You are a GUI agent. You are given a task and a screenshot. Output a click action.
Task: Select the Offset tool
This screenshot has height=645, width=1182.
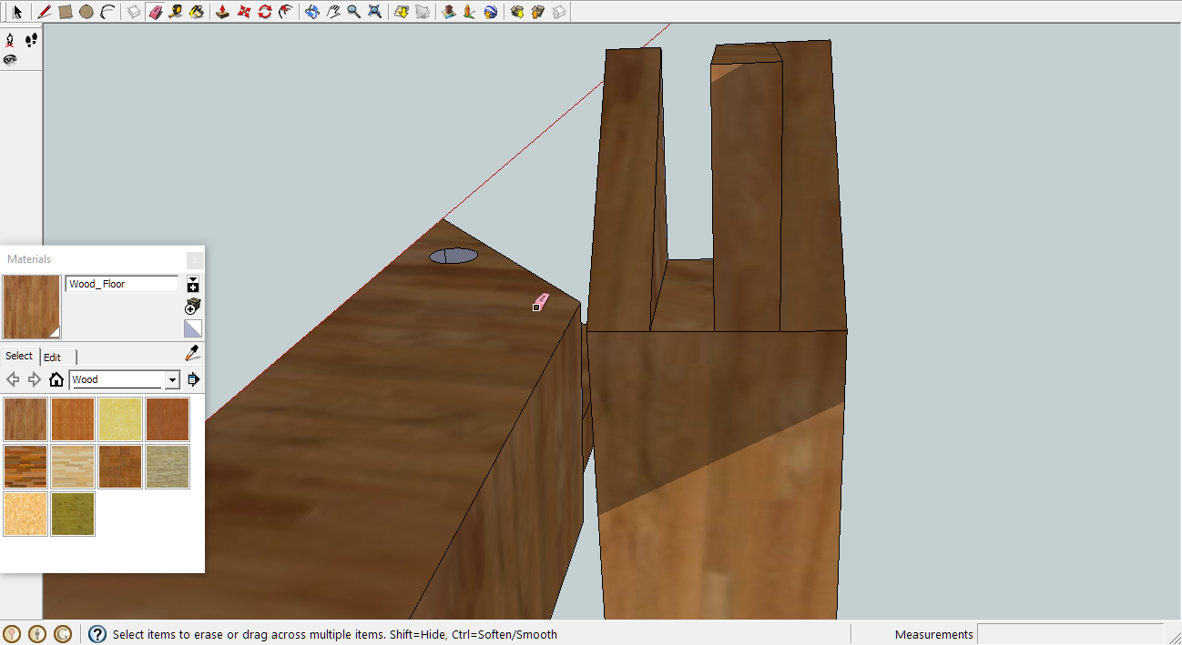(x=286, y=12)
